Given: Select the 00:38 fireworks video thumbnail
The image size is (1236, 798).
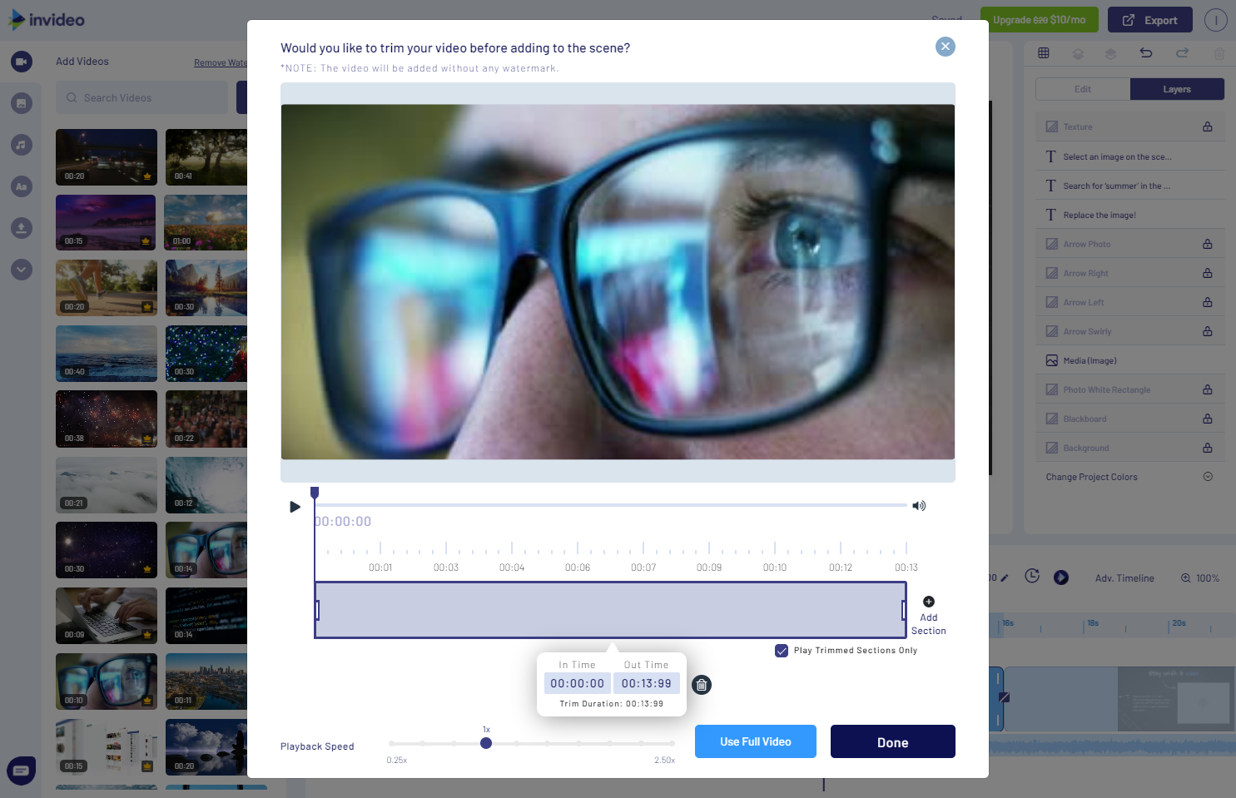Looking at the screenshot, I should click(x=107, y=419).
